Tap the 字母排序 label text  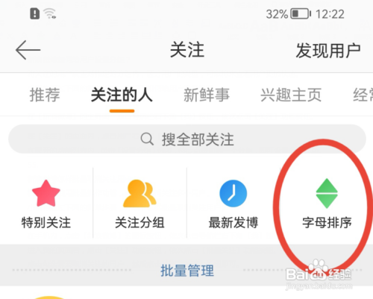click(327, 222)
